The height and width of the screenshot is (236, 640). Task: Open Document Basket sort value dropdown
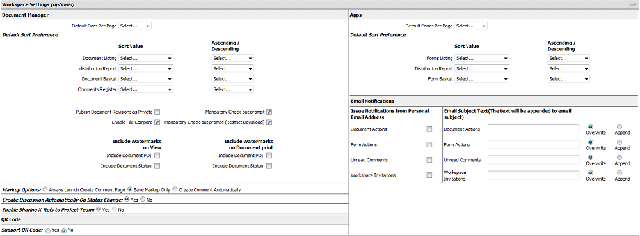click(x=146, y=79)
